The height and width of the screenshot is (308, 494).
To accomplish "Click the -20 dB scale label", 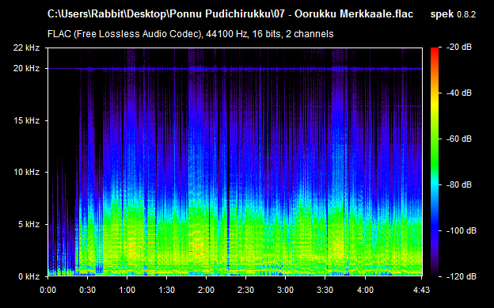I will tap(459, 48).
